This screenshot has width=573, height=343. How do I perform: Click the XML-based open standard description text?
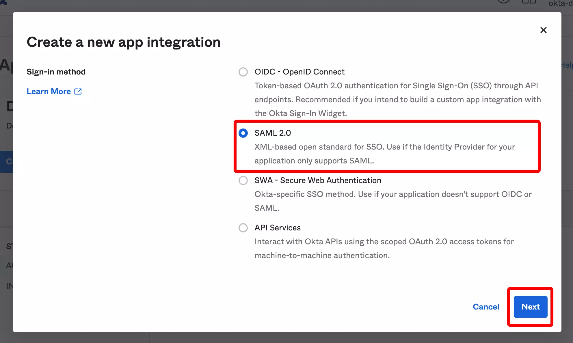point(385,154)
